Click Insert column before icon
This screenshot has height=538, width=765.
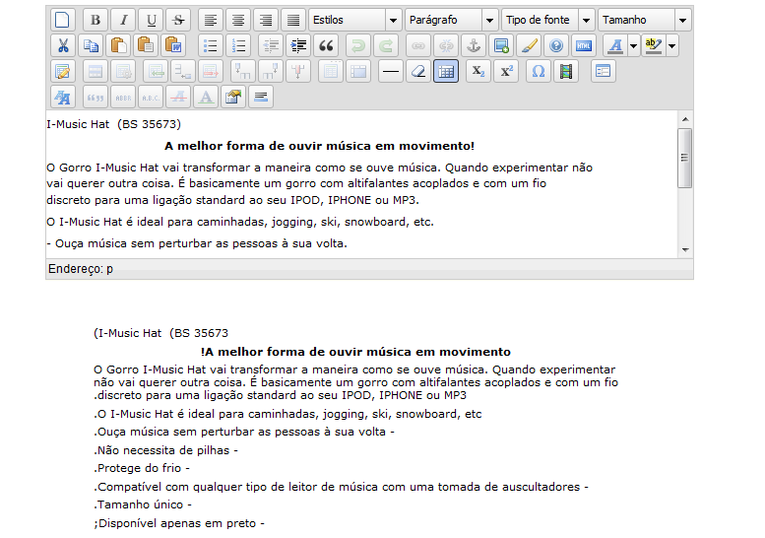(243, 71)
